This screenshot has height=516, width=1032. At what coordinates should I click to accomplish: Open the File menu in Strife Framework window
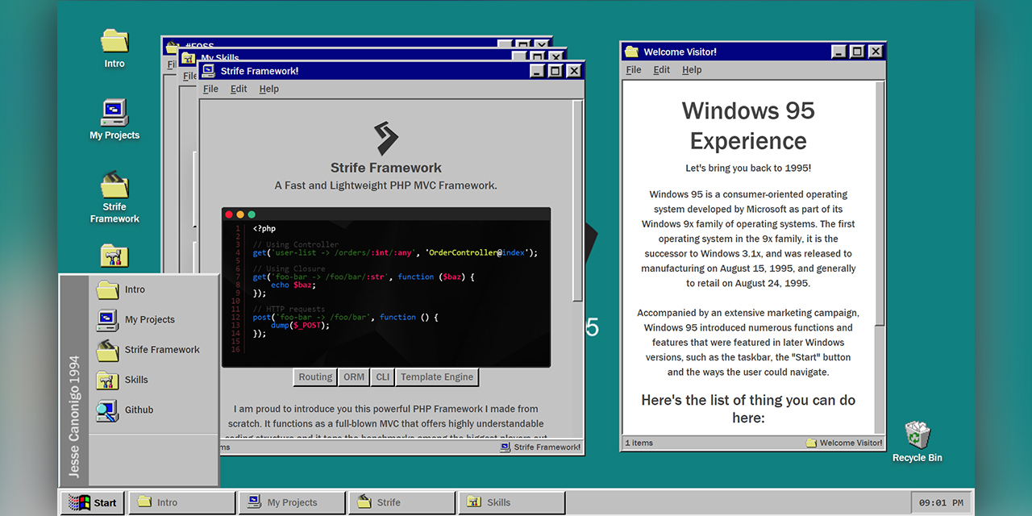[210, 89]
